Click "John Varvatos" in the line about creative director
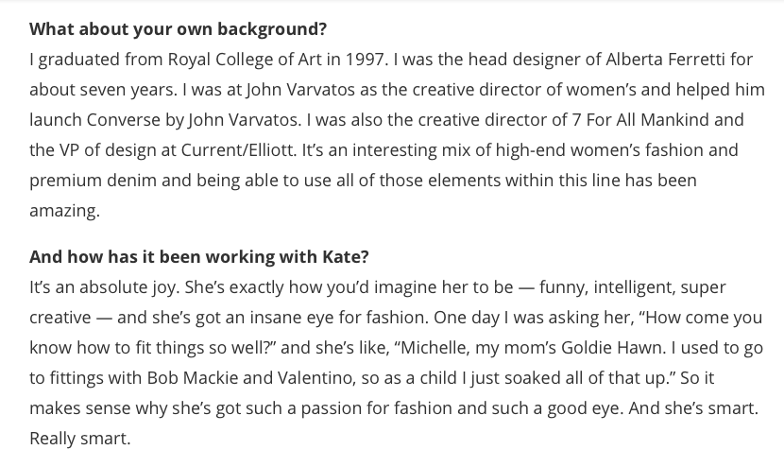 click(300, 90)
